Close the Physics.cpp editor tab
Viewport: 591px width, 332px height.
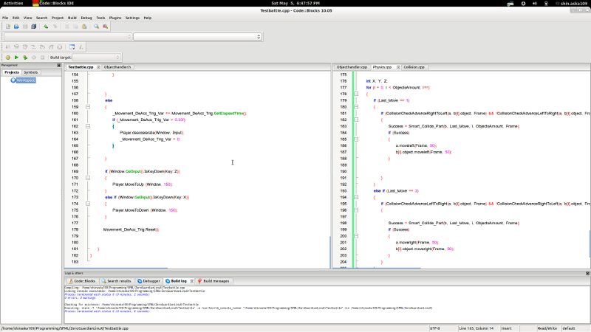click(x=398, y=67)
